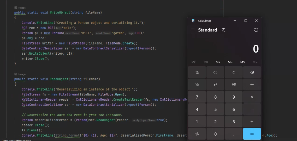Click the minus key in Calculator
The image size is (297, 141).
click(x=252, y=109)
